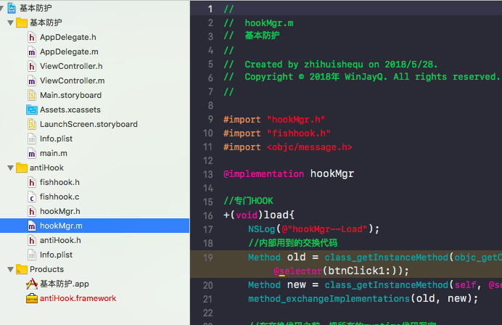The height and width of the screenshot is (325, 502).
Task: Select hookMgr.h file name
Action: (60, 211)
